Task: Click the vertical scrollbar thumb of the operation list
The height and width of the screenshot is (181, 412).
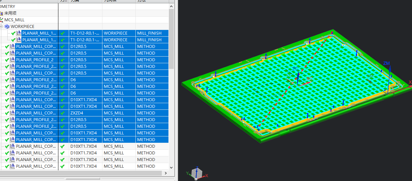Action: [171, 39]
